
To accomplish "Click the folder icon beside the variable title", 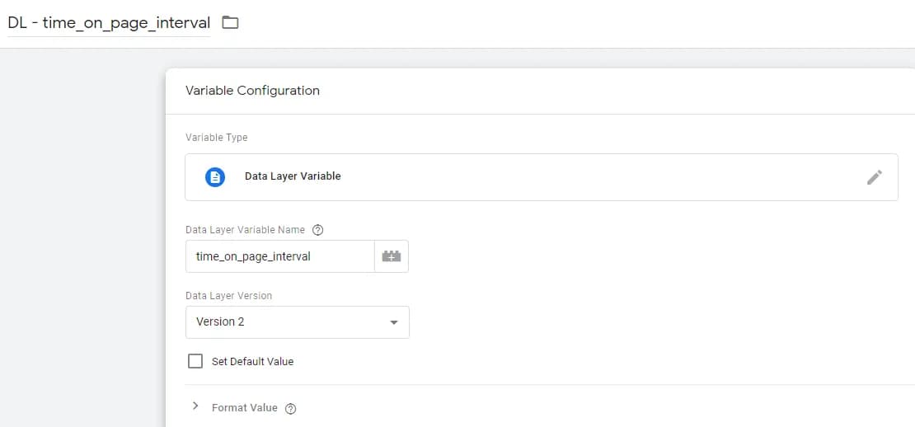I will coord(230,22).
